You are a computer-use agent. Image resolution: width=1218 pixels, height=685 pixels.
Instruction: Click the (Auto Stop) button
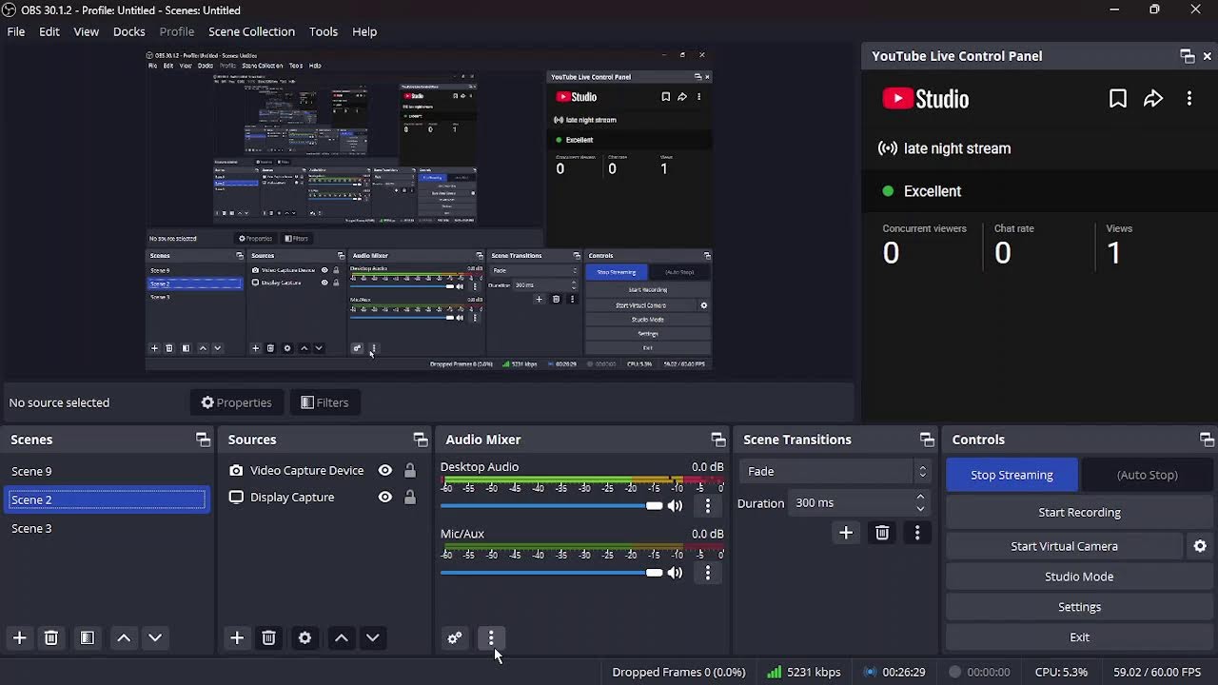pos(1147,475)
